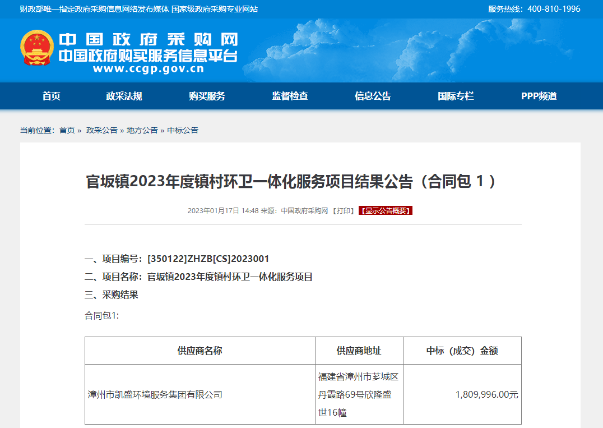Click breadcrumb link 政采公告
The width and height of the screenshot is (603, 428).
point(102,130)
